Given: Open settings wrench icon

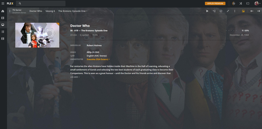Looking at the screenshot, I should (241, 3).
